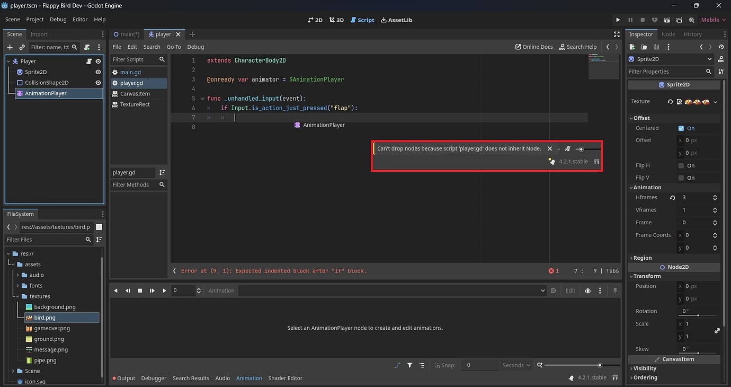Click the Edit button in the animation toolbar
Image resolution: width=731 pixels, height=387 pixels.
point(570,291)
